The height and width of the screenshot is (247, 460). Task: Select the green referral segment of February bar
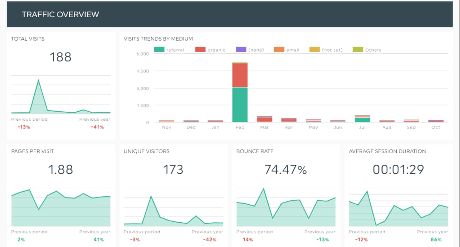click(240, 105)
